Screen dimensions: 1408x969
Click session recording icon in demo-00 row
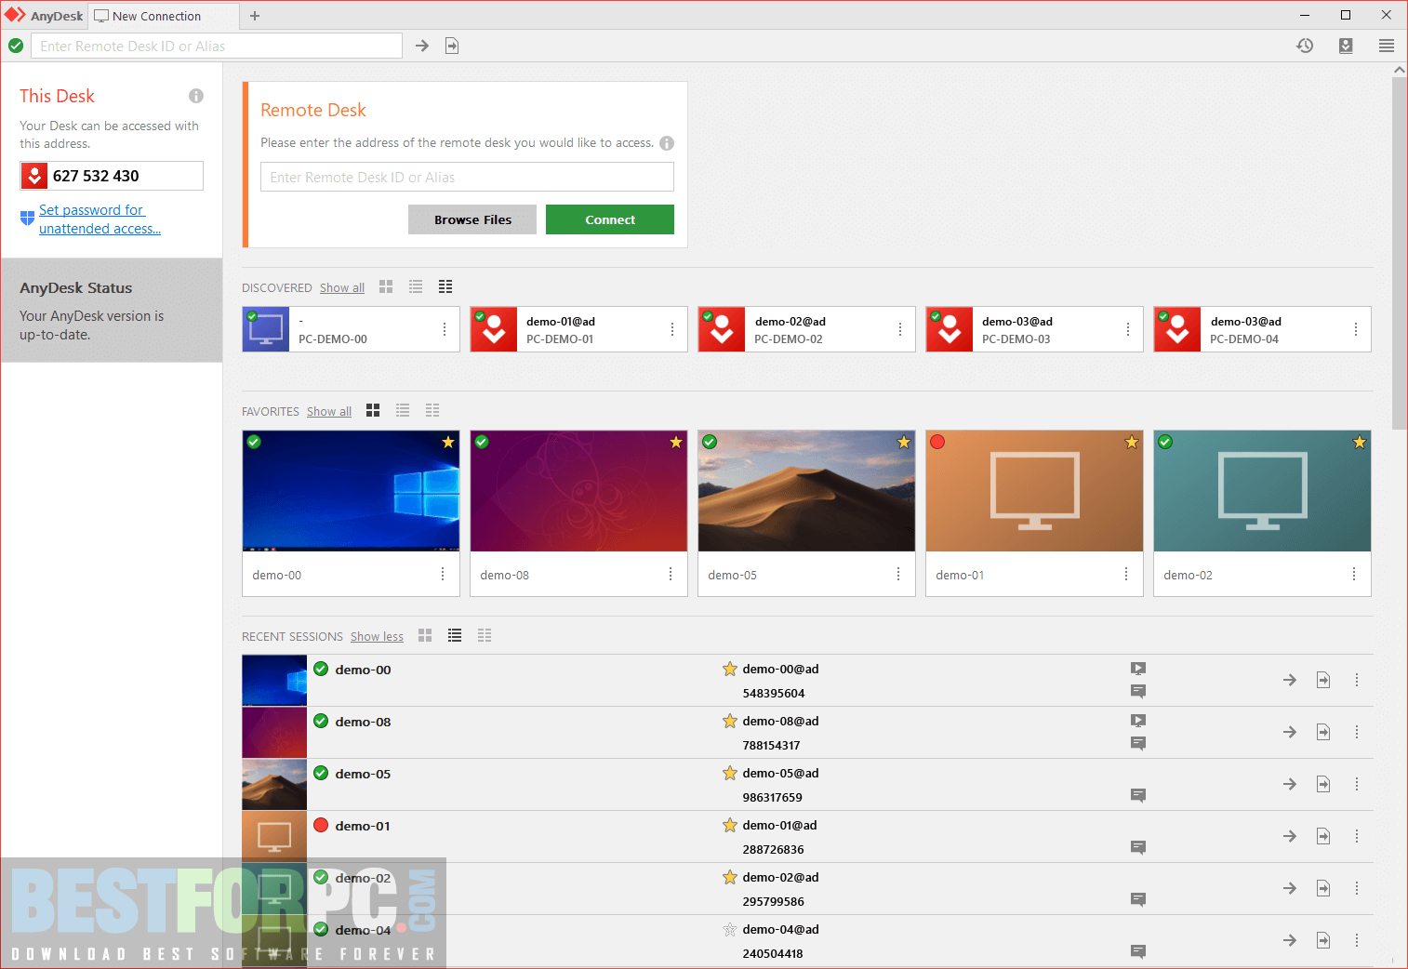coord(1138,668)
